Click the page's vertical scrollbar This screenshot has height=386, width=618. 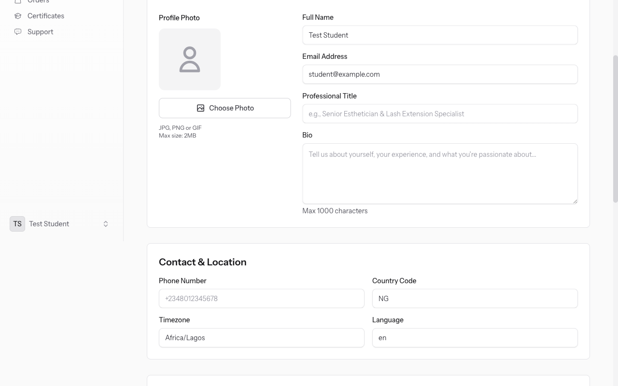click(615, 128)
